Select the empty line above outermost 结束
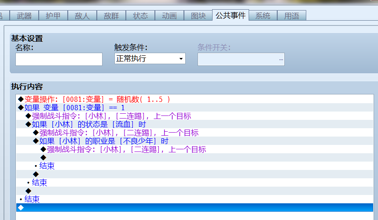The image size is (378, 220). click(x=195, y=191)
